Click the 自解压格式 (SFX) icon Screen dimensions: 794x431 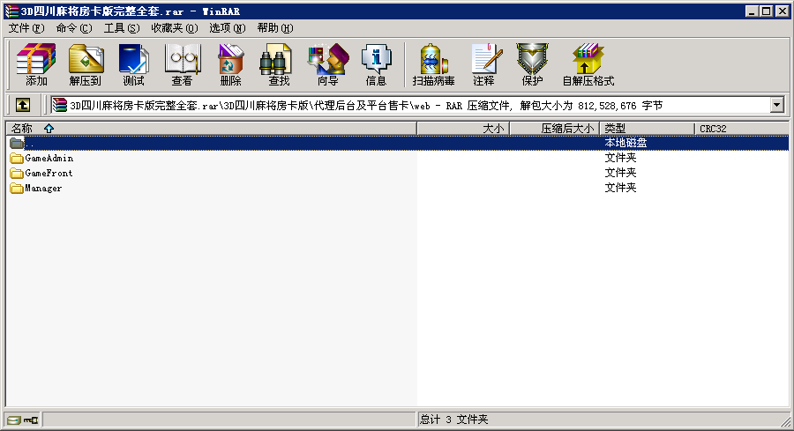(x=588, y=64)
